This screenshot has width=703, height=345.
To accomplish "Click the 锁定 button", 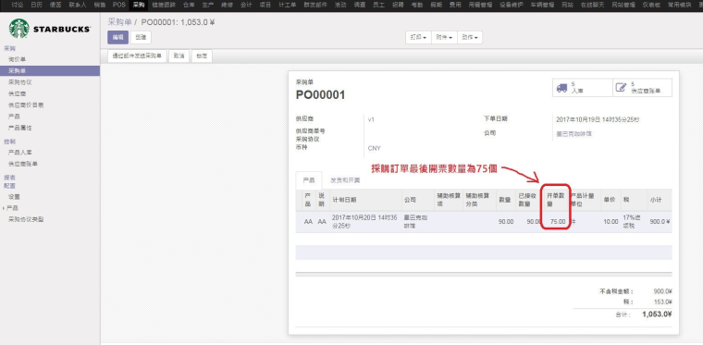I will click(202, 56).
